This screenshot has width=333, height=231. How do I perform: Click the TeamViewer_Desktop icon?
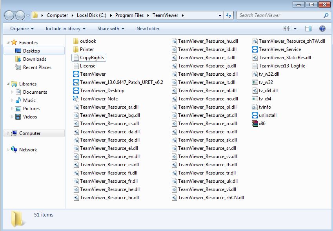click(76, 91)
